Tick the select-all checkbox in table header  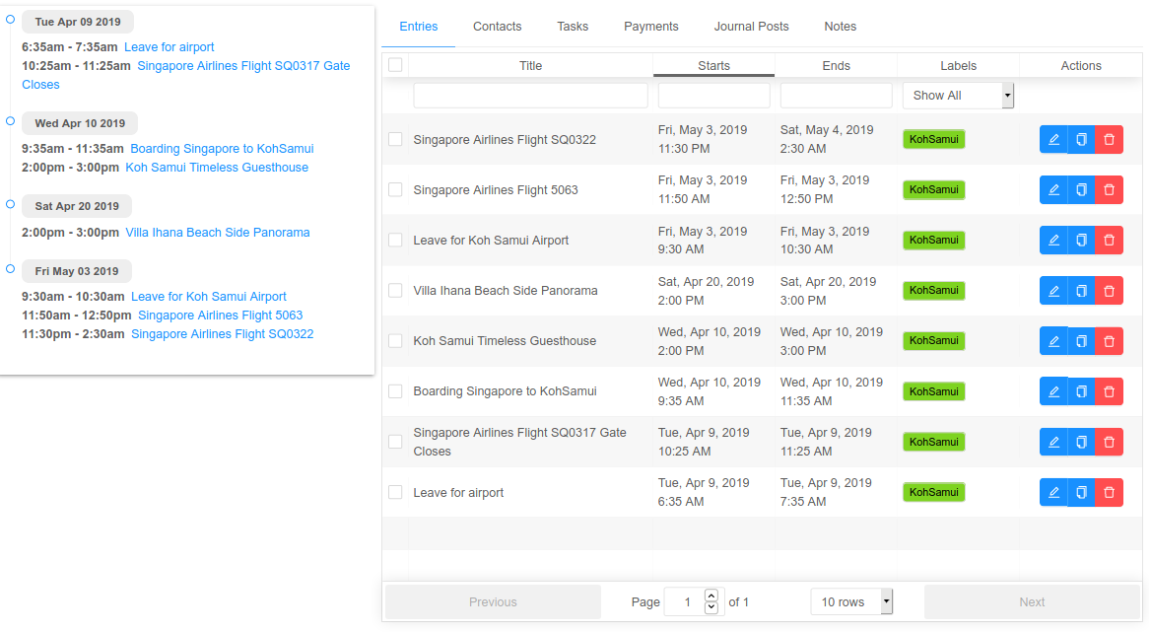point(395,65)
